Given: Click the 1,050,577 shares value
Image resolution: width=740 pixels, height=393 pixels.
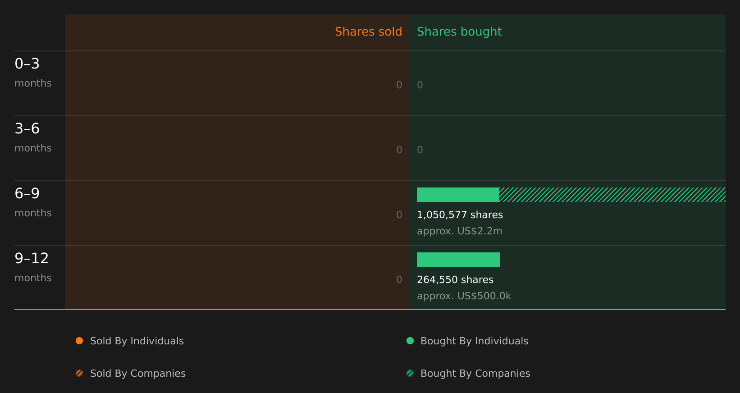Looking at the screenshot, I should click(460, 215).
